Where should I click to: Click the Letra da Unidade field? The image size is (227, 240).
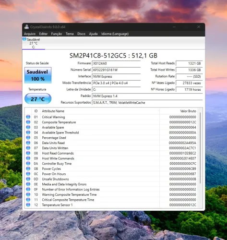tap(116, 89)
